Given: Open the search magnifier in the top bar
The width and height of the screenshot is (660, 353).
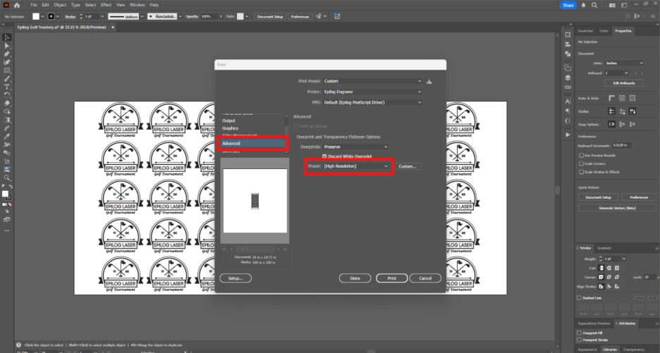Looking at the screenshot, I should (594, 5).
